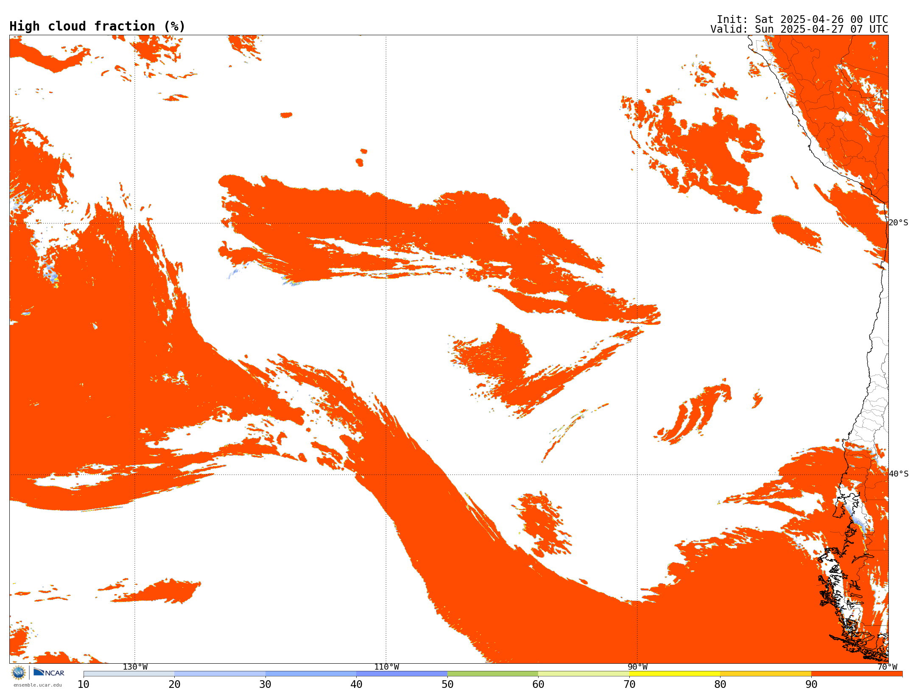Click the colorbar label 30
Image resolution: width=916 pixels, height=690 pixels.
265,684
